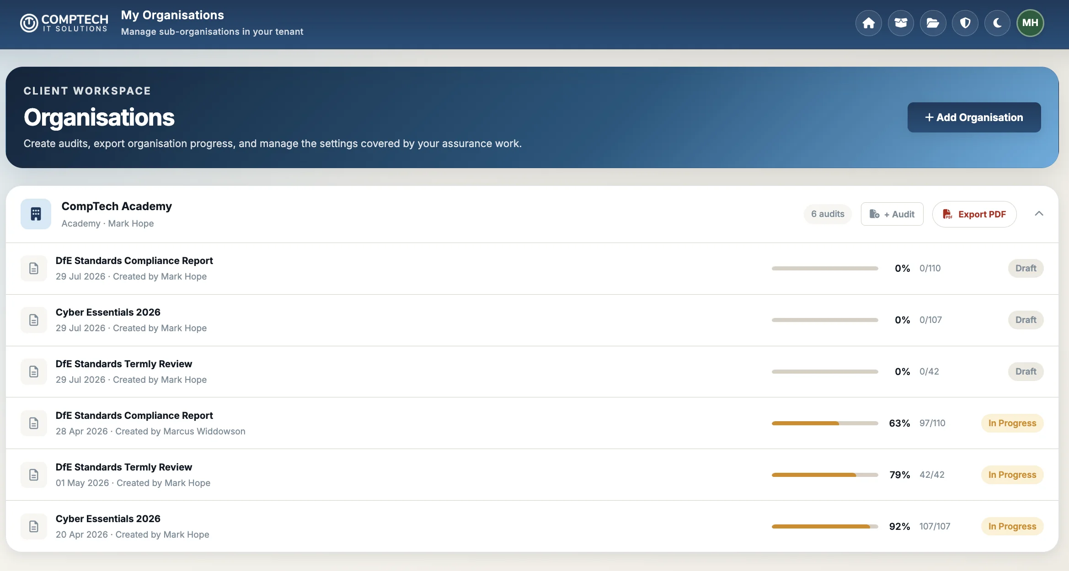Open DfE Standards Termly Review dated 01 May 2026
The image size is (1069, 571).
(532, 475)
